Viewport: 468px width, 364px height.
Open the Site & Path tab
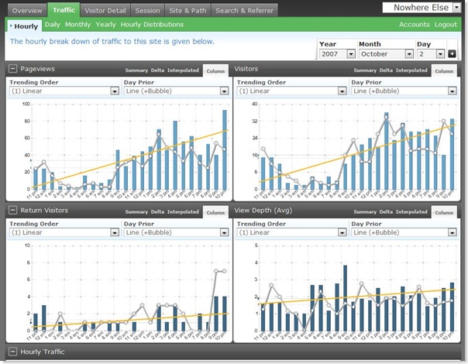188,10
